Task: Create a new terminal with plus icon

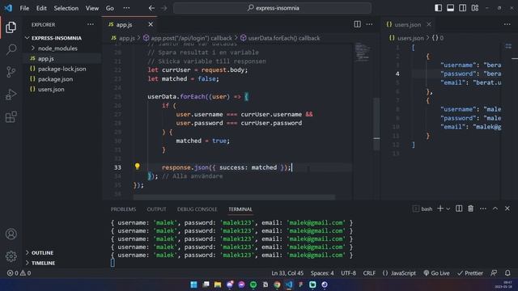Action: pos(440,209)
